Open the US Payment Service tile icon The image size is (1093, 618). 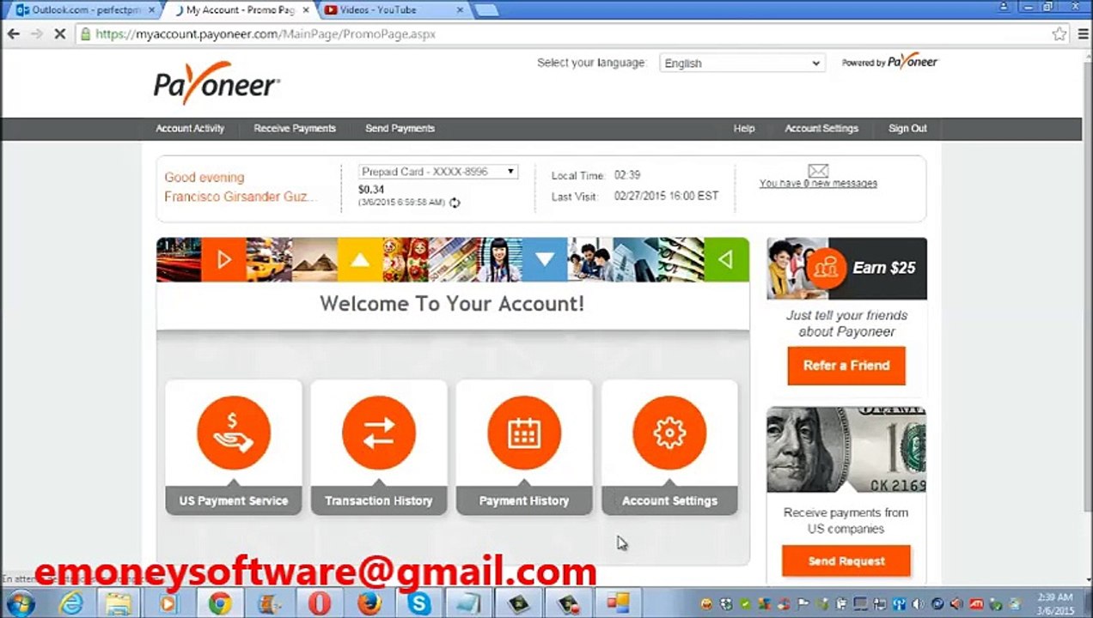pos(234,433)
